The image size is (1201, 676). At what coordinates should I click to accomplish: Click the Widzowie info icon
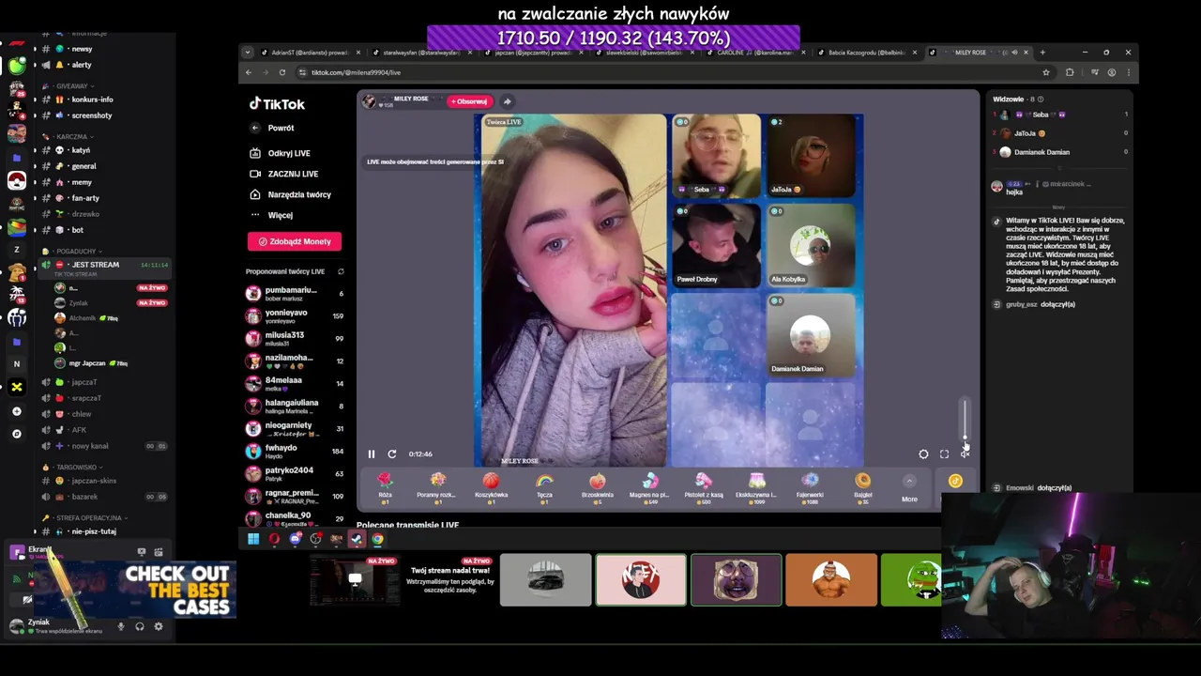click(x=1041, y=99)
